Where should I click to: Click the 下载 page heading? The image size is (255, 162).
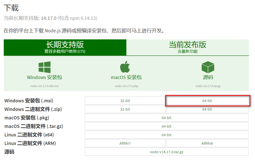point(11,8)
